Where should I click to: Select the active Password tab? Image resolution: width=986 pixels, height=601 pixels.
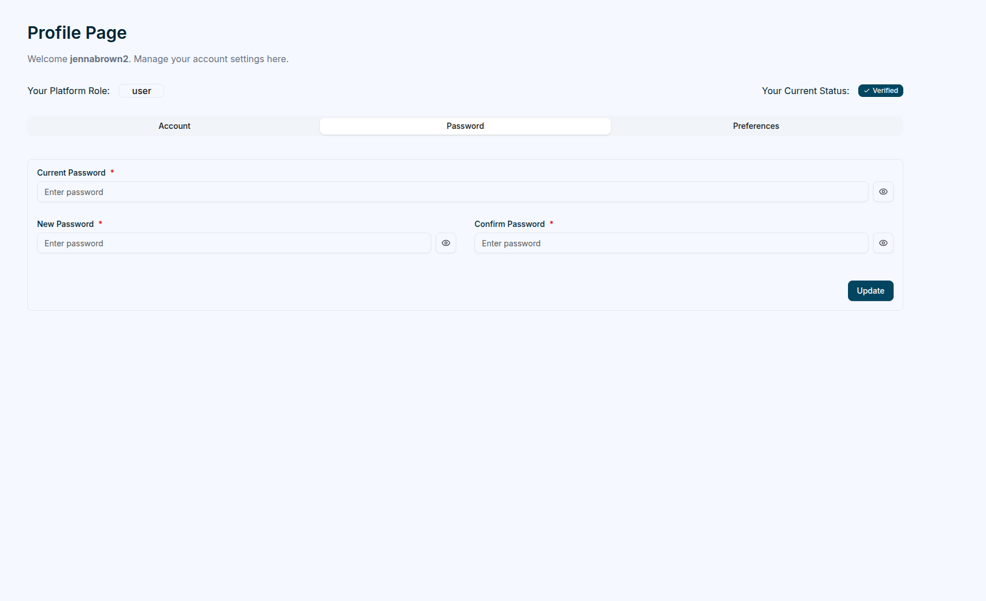pos(465,125)
